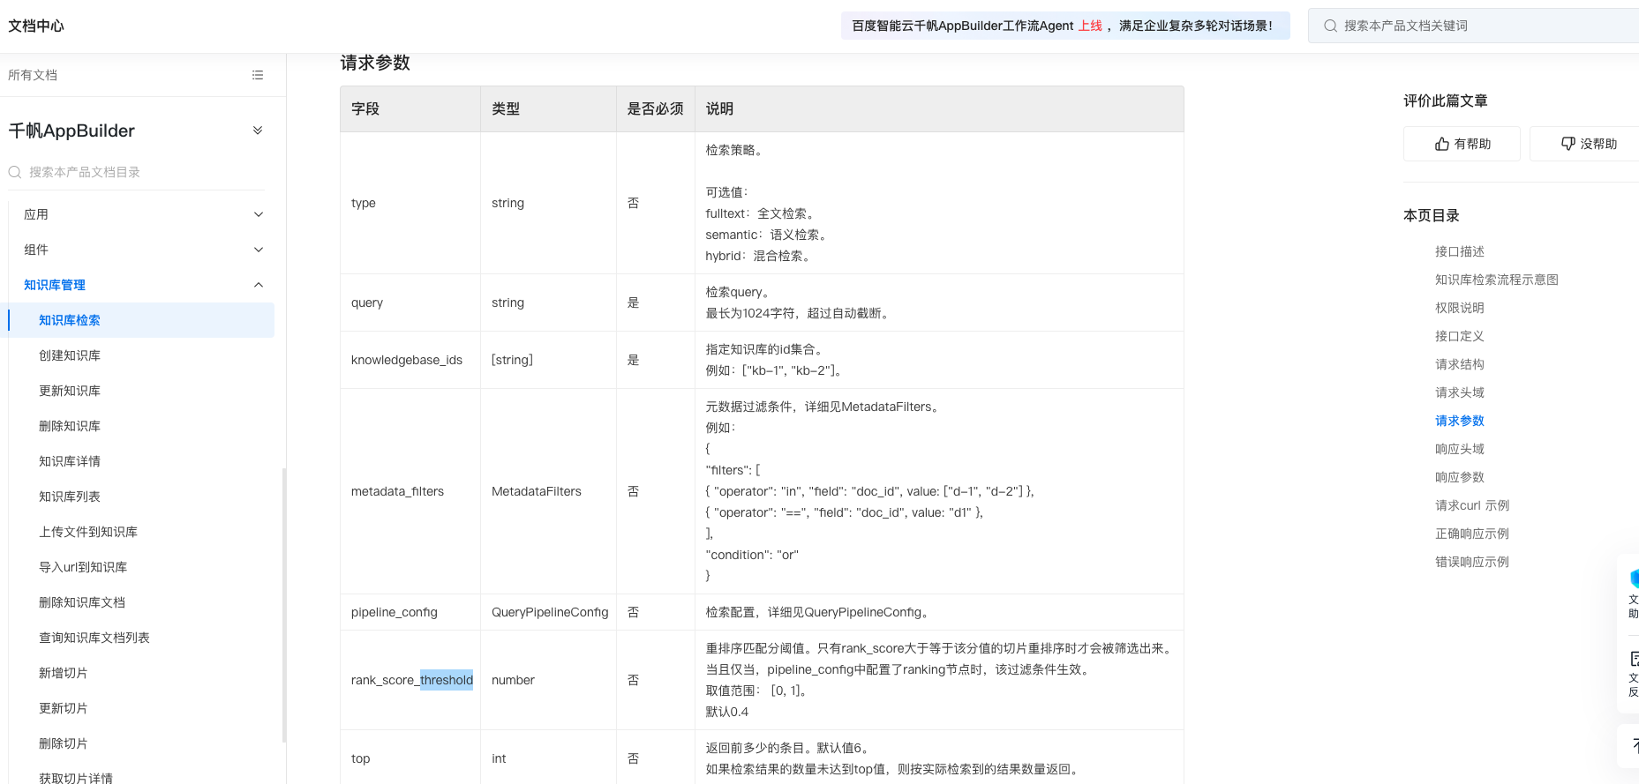1639x784 pixels.
Task: Jump to 请求curl 示例 in page contents
Action: pos(1472,505)
